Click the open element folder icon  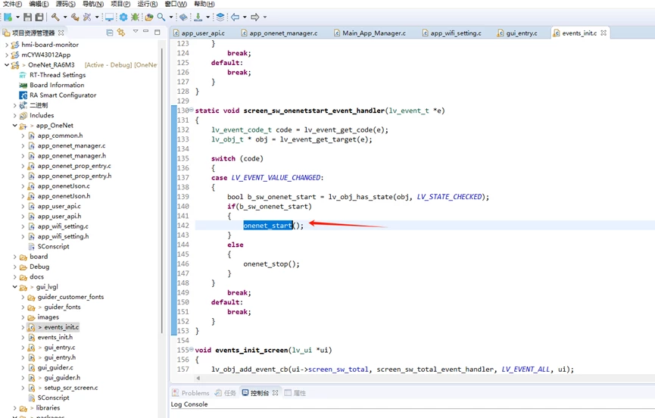pyautogui.click(x=149, y=17)
